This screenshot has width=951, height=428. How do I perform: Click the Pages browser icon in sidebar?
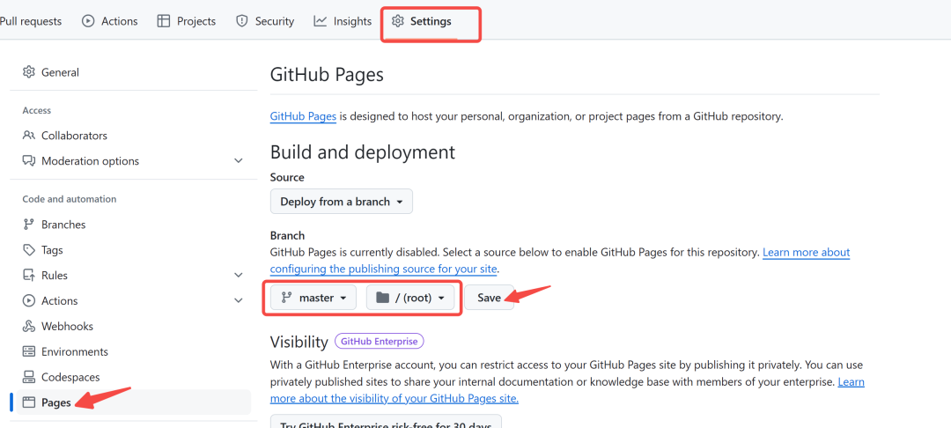tap(29, 402)
